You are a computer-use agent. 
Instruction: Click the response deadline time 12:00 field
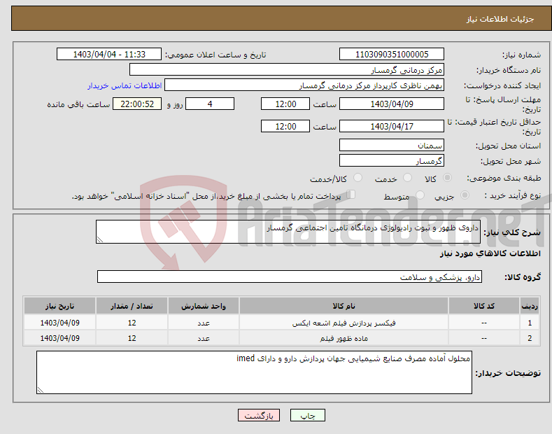(285, 104)
